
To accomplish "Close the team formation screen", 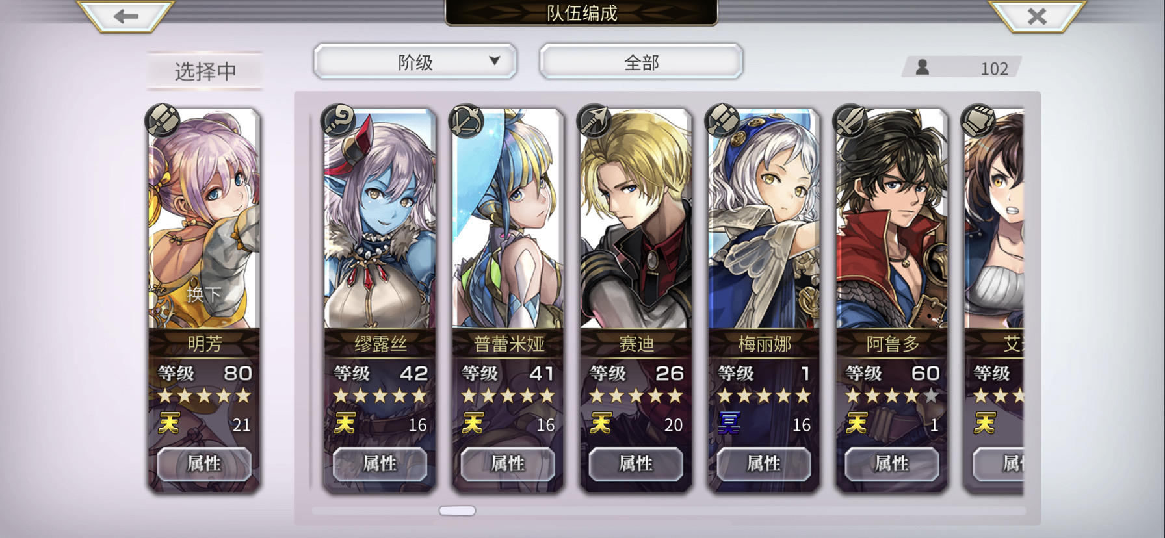I will pyautogui.click(x=1037, y=16).
